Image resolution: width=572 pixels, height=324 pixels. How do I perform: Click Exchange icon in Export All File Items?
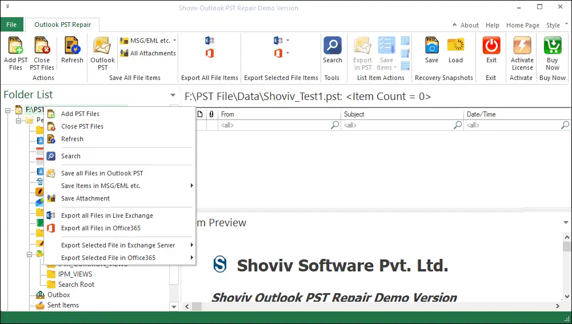(x=209, y=41)
